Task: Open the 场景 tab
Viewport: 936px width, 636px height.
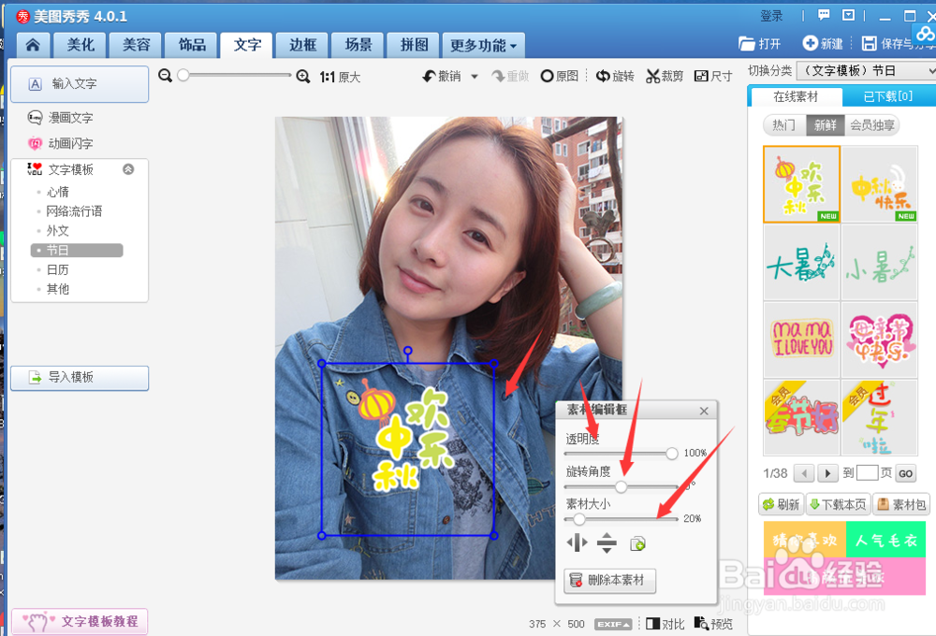Action: [358, 45]
